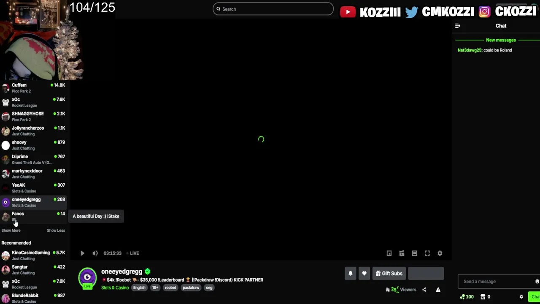Focus the Search bar at top
This screenshot has width=540, height=304.
click(273, 9)
